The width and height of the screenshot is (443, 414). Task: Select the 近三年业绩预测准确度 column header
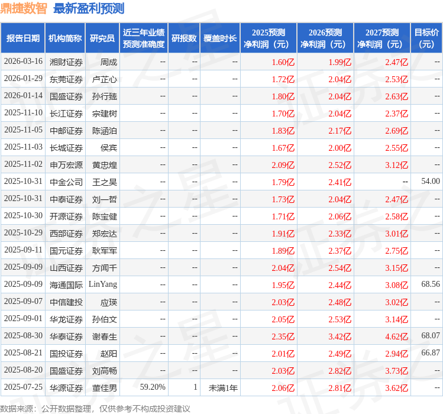[143, 38]
